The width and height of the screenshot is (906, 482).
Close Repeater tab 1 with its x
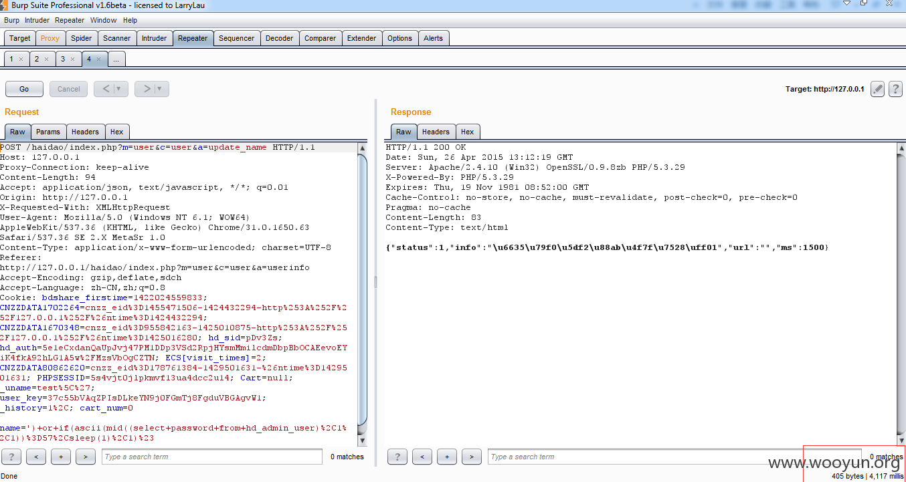pyautogui.click(x=21, y=59)
